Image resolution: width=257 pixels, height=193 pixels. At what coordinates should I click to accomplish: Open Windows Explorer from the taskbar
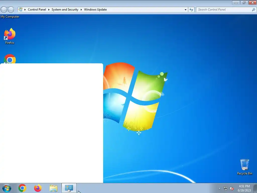(x=53, y=188)
